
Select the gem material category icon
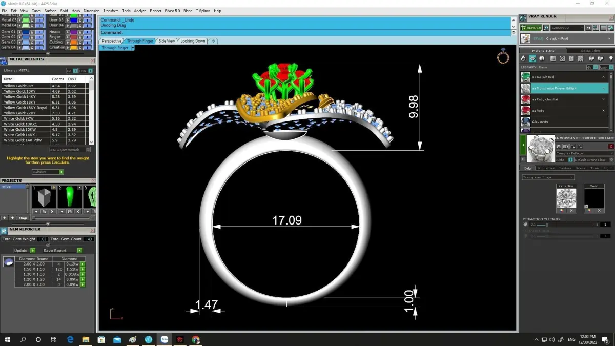[532, 59]
